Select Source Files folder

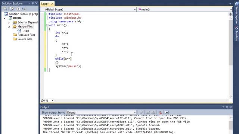click(23, 39)
